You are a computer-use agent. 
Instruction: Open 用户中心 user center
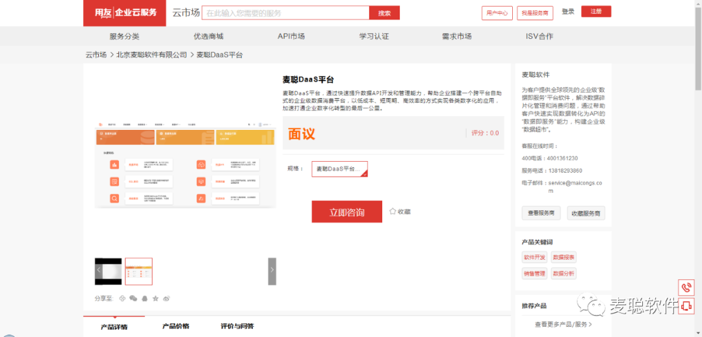point(497,13)
